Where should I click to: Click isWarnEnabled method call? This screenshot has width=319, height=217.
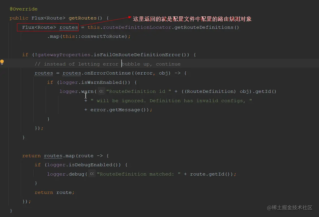101,82
